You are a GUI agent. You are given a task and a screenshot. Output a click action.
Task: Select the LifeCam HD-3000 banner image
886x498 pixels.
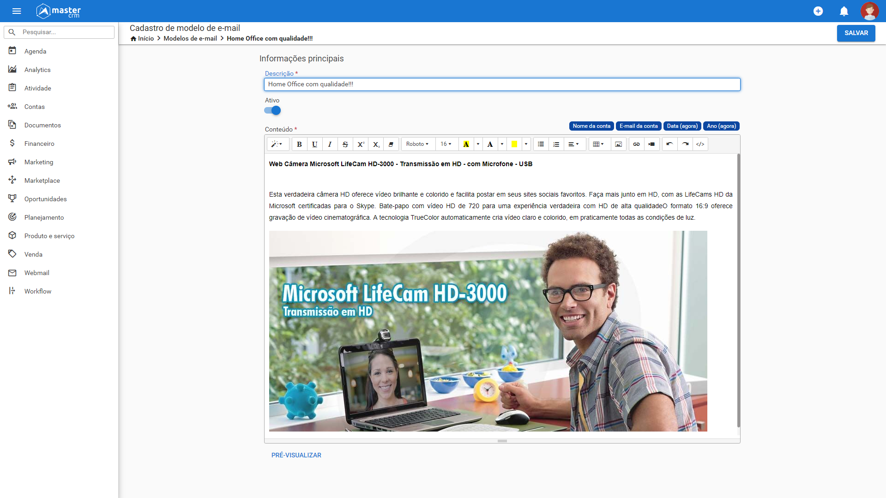[488, 331]
